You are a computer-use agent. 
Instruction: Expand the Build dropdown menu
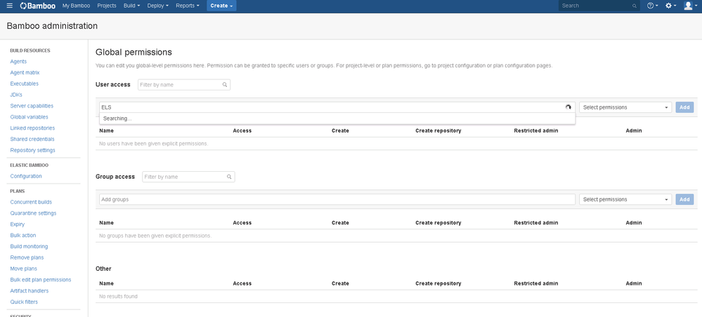point(131,6)
